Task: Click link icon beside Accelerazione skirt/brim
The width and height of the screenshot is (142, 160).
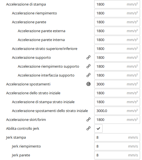Action: click(x=88, y=120)
